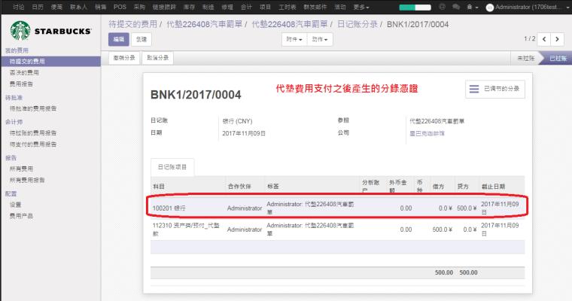Select 待支付的费用报告 in sidebar
Viewport: 572px width, 301px height.
coord(33,144)
